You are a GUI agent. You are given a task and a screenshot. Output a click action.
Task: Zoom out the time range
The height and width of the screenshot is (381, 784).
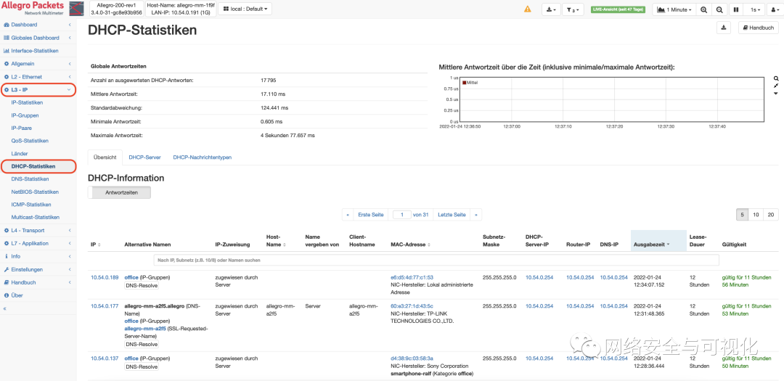(x=719, y=9)
